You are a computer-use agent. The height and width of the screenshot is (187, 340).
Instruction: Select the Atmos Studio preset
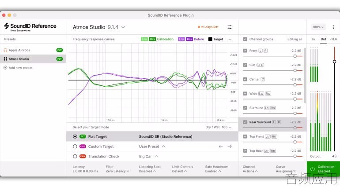[x=33, y=59]
